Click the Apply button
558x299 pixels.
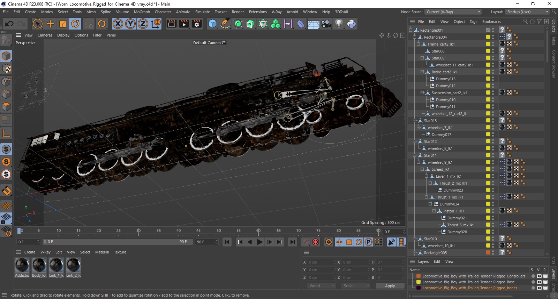coord(390,286)
